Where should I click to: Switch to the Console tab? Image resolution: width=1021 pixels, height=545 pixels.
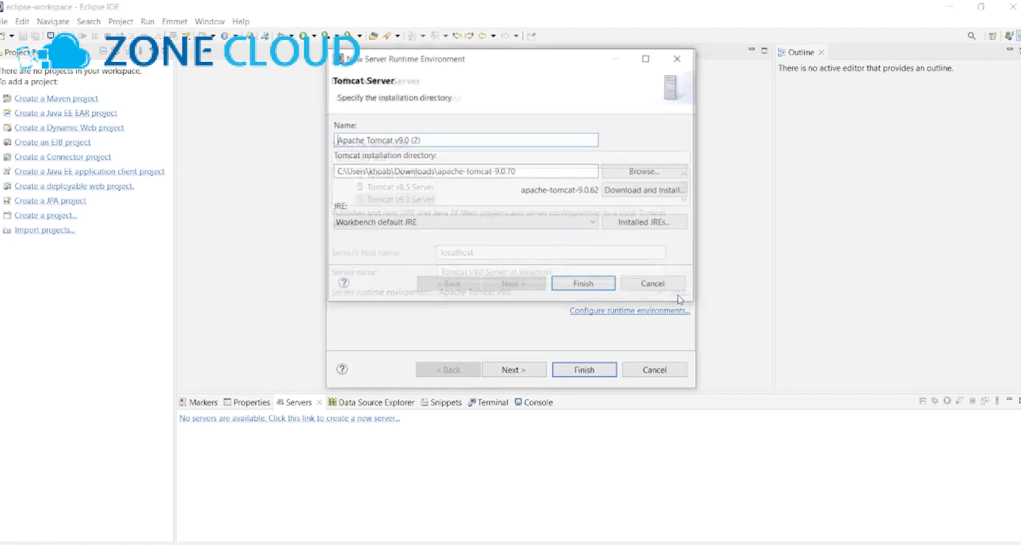pos(533,402)
